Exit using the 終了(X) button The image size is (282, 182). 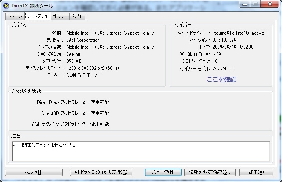click(256, 172)
